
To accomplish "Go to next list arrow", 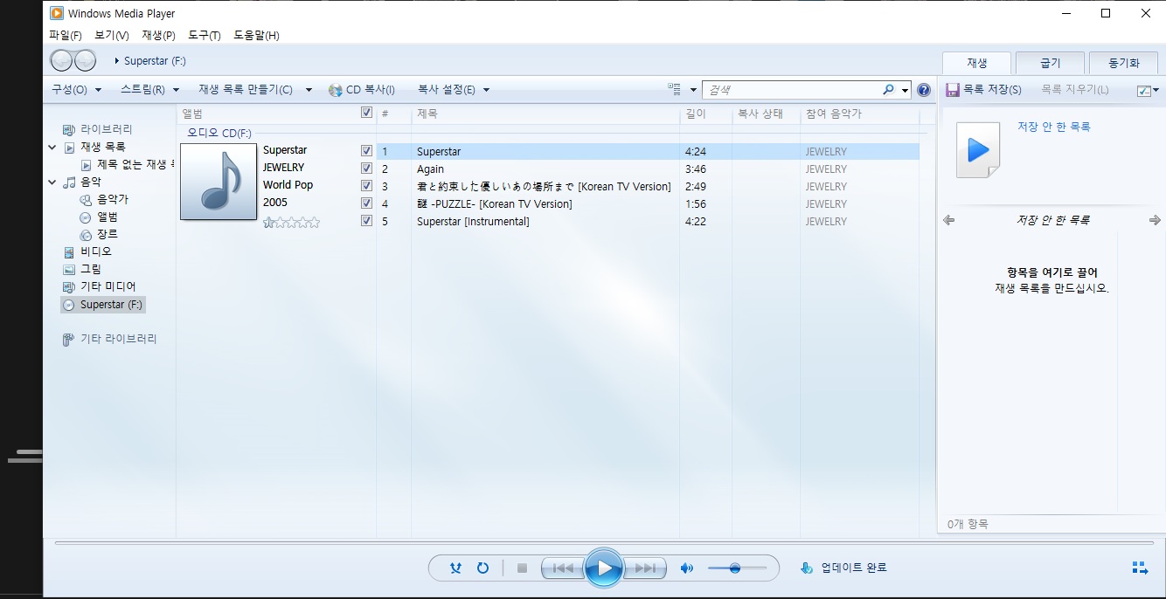I will pos(1155,220).
